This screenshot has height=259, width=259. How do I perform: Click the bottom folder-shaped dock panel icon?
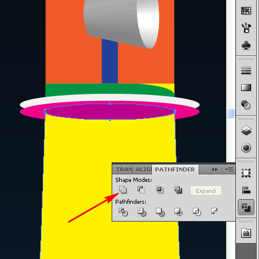[246, 233]
